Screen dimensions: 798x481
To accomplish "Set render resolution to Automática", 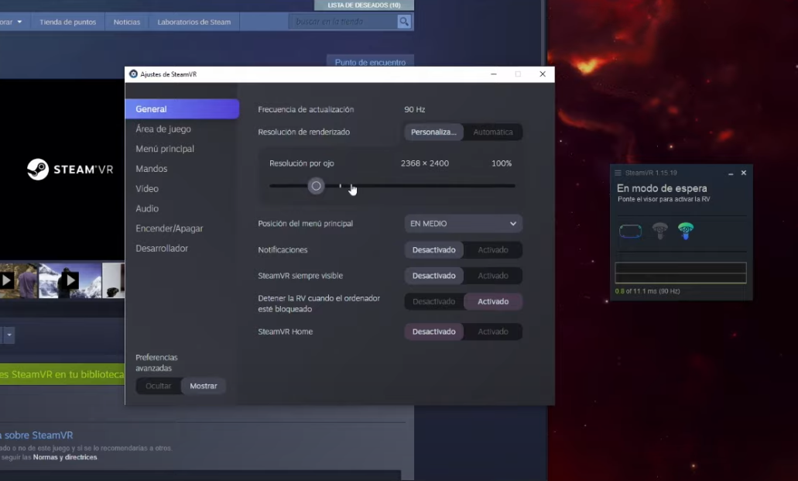I will (492, 132).
